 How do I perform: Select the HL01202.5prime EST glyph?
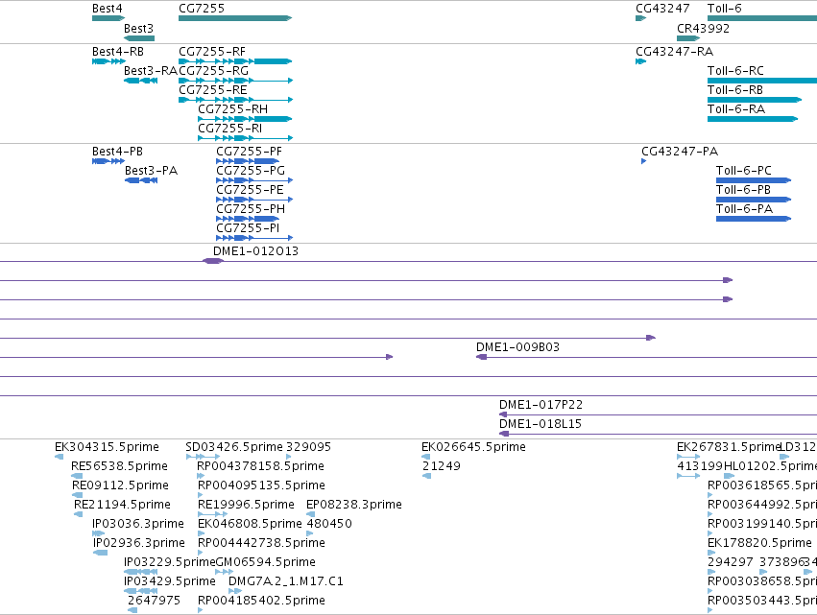click(x=730, y=476)
